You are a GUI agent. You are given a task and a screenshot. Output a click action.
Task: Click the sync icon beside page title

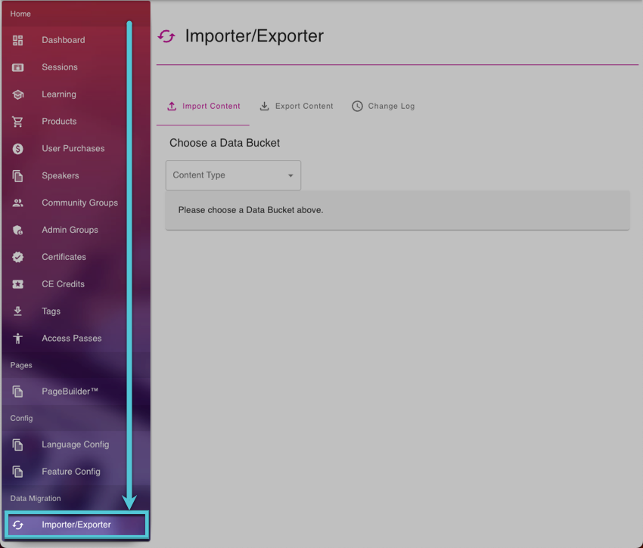click(166, 36)
